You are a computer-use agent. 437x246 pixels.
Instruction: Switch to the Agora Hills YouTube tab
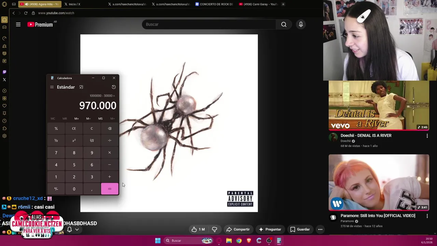[x=39, y=4]
